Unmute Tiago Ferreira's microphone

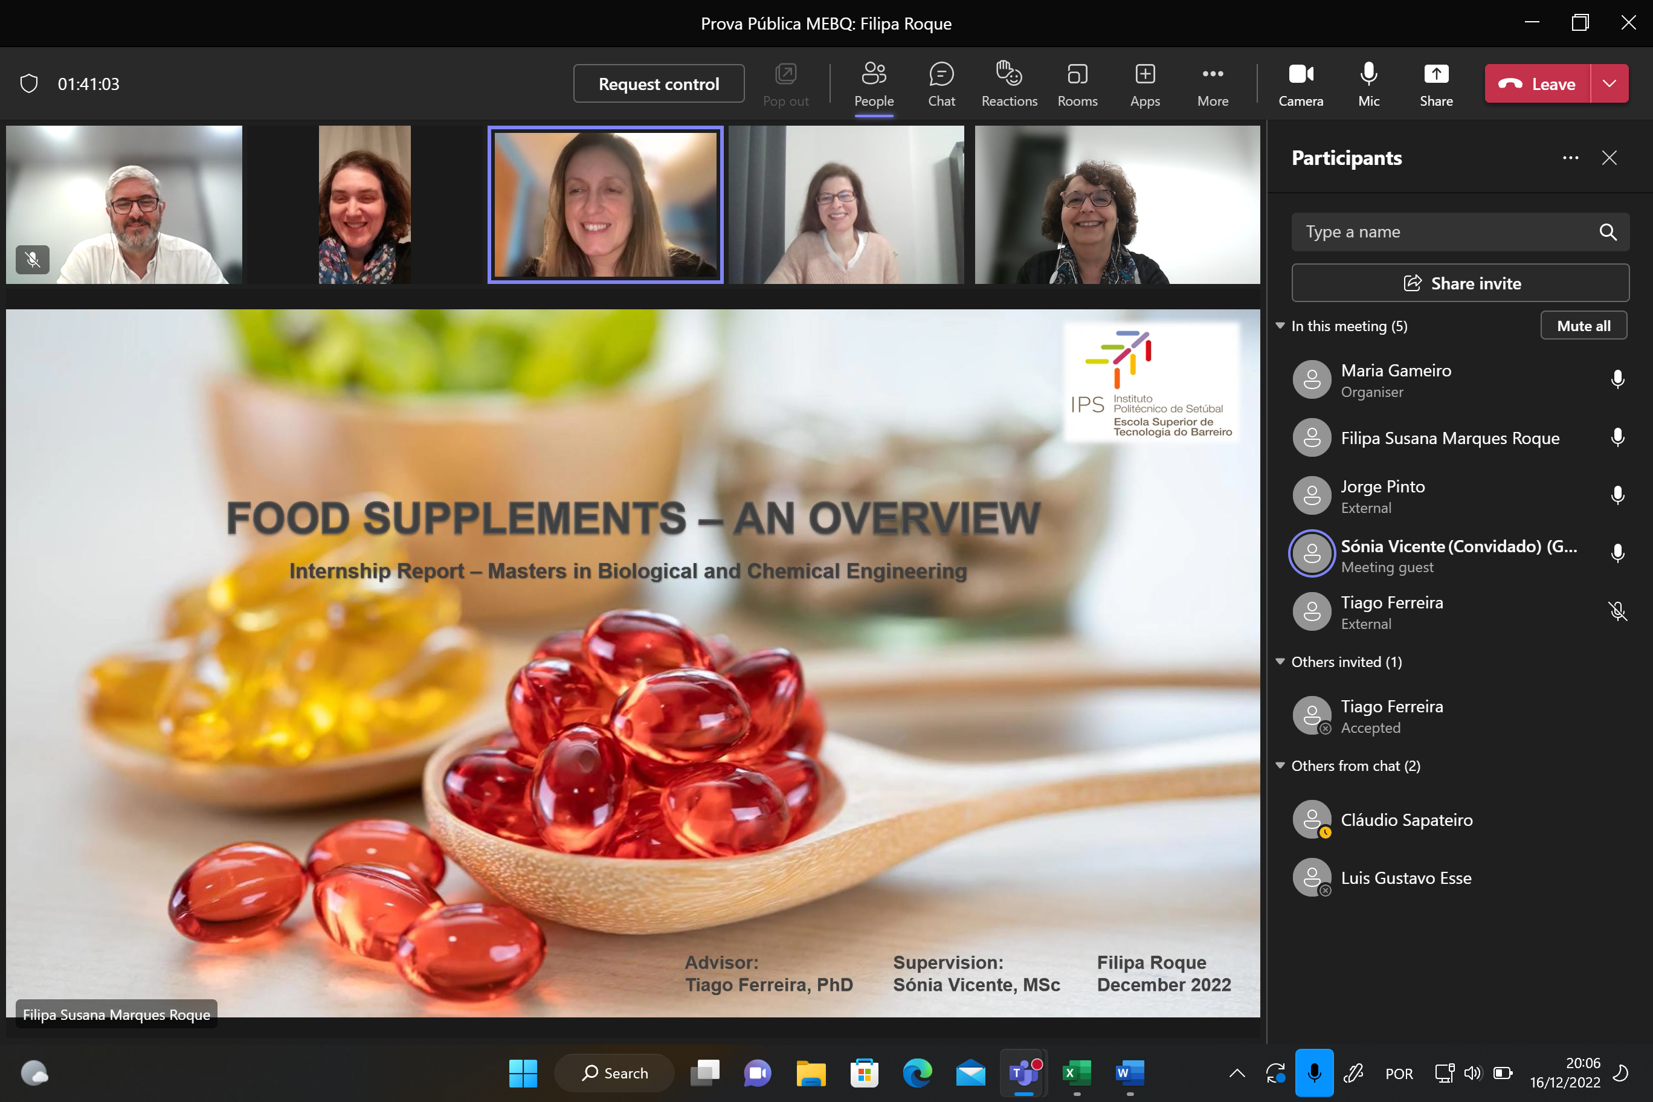click(1617, 611)
